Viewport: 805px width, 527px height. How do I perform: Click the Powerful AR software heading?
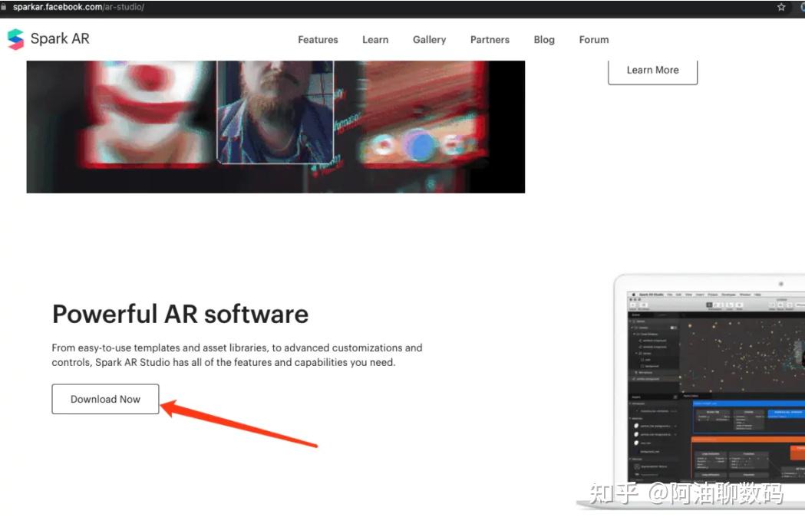pos(180,314)
